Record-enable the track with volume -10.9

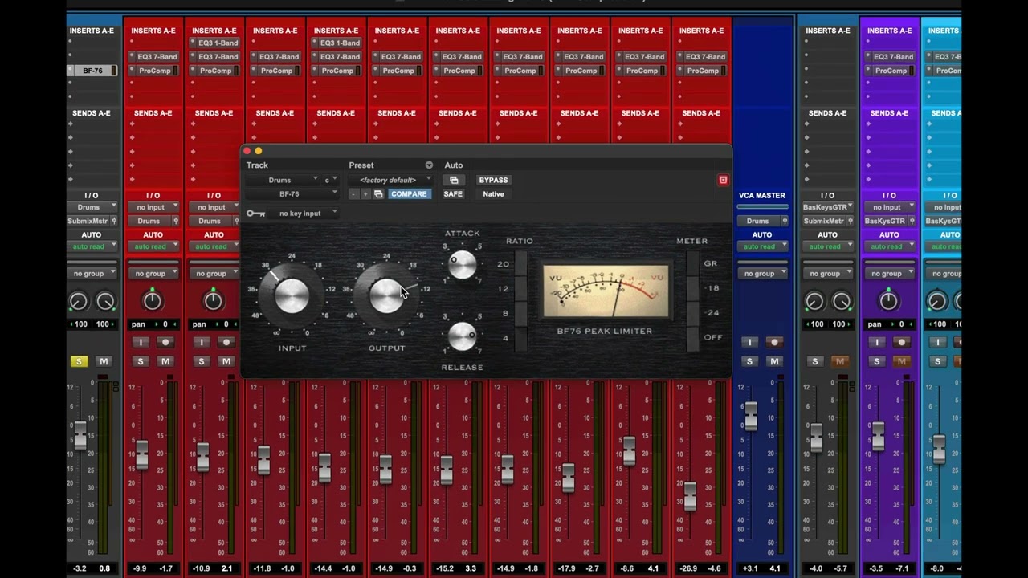(x=226, y=342)
